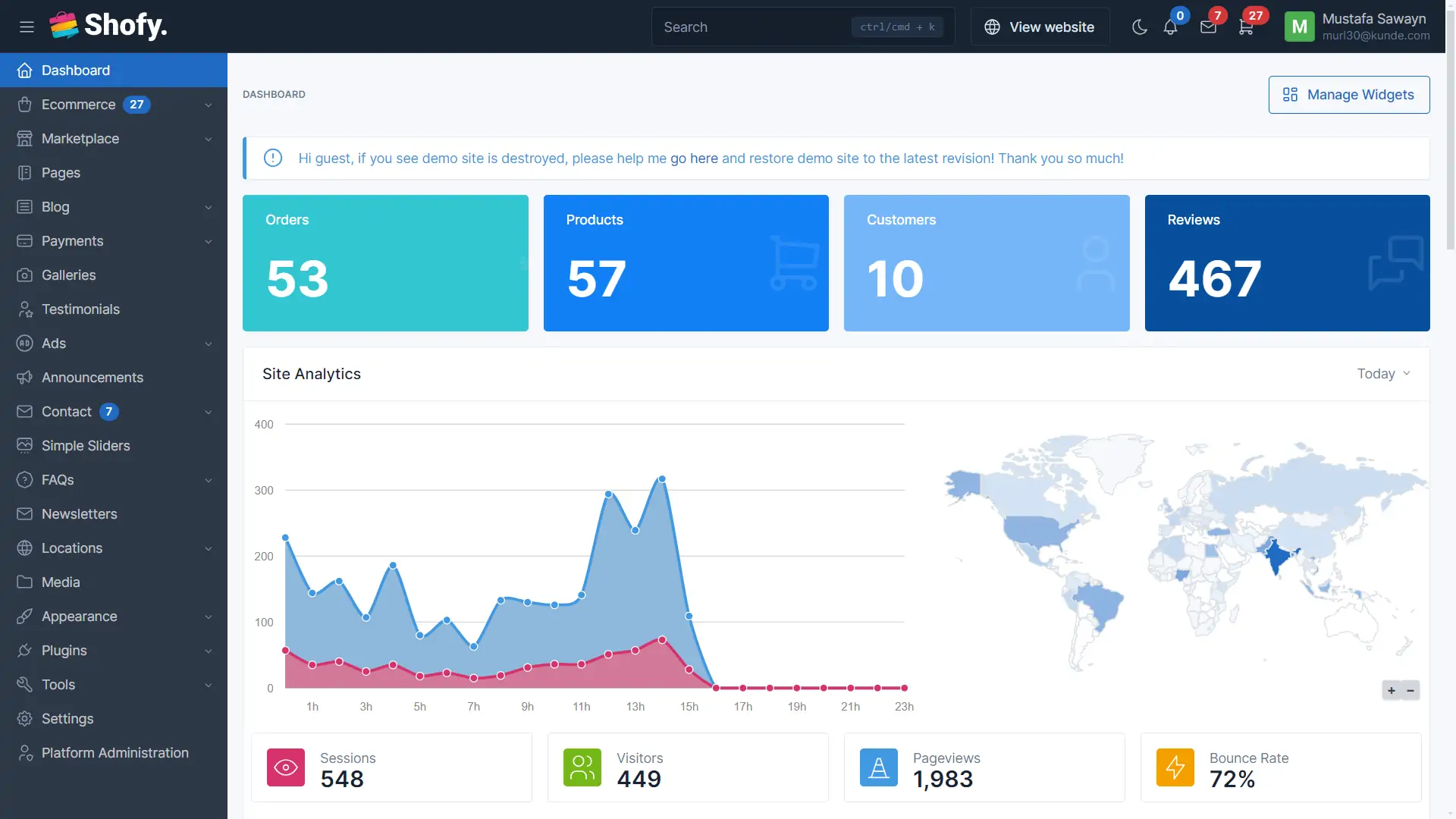Toggle dark mode with moon icon
The height and width of the screenshot is (819, 1456).
coord(1139,27)
